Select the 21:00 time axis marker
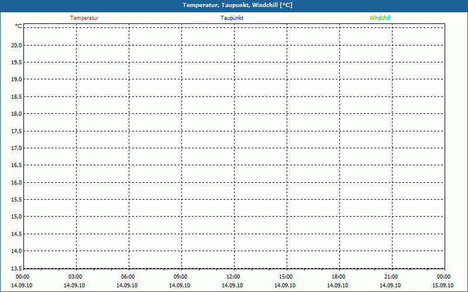Image resolution: width=468 pixels, height=292 pixels. coord(391,277)
